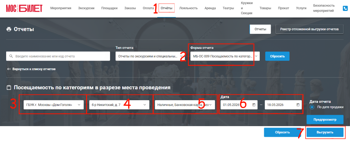
Task: Switch to Реестр отложенной выгрузки отчетов tab
Action: point(309,29)
